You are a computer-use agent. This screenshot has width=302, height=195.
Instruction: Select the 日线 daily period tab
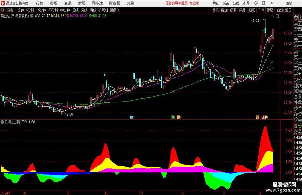75,10
